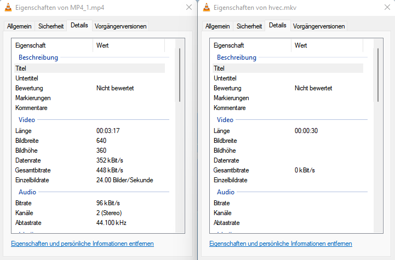The image size is (395, 260).
Task: Click the VLC cone icon in the hvec.mkv title bar
Action: (x=206, y=8)
